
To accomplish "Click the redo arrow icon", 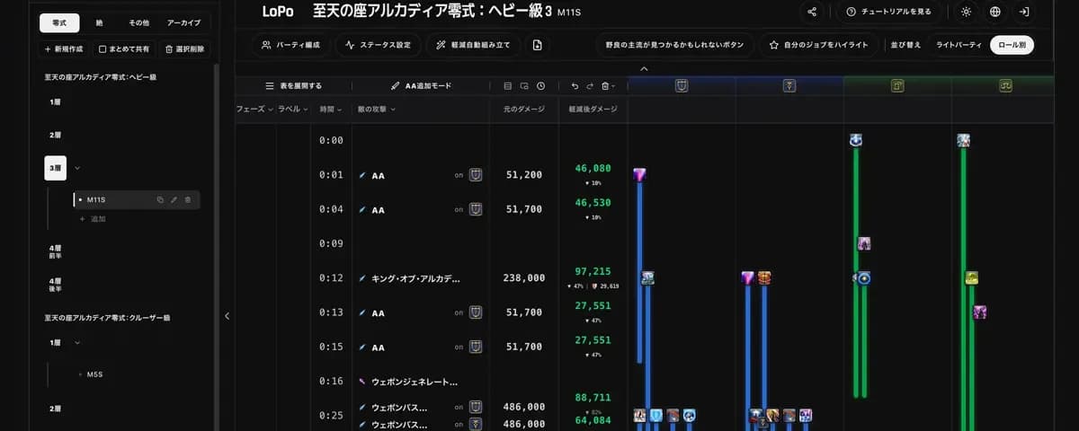I will point(590,86).
